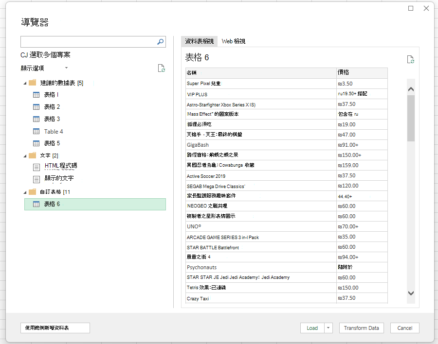438x344 pixels.
Task: Click the UNO cell
Action: [261, 226]
